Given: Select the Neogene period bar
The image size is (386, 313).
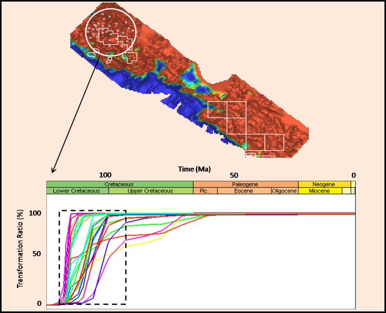Looking at the screenshot, I should (x=324, y=184).
